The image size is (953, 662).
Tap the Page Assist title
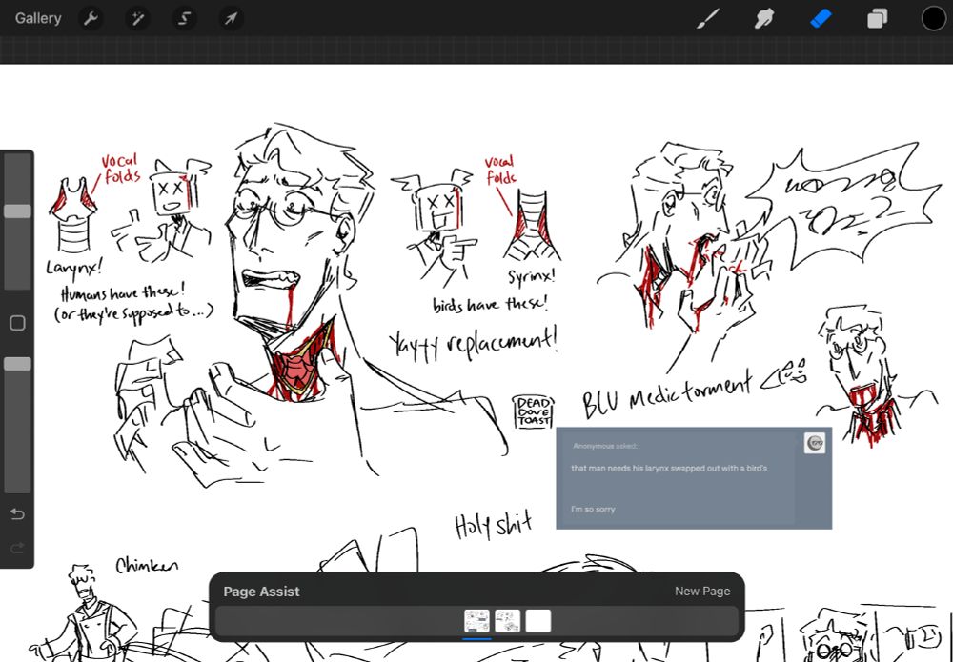(261, 592)
